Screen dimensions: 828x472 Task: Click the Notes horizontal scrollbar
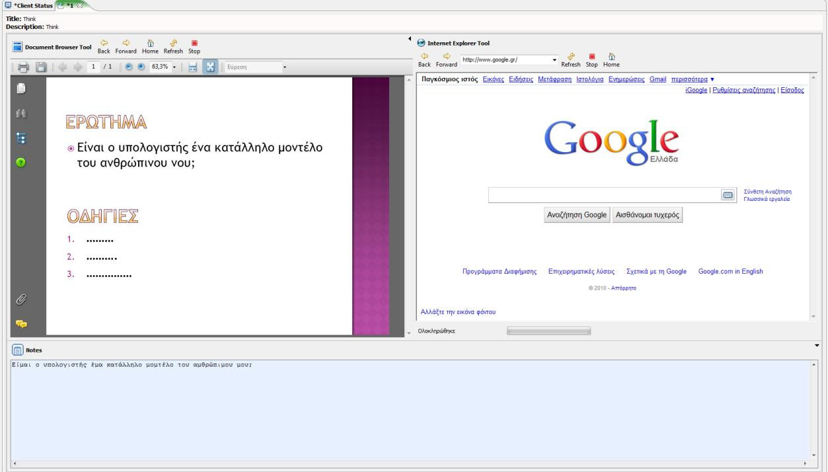click(410, 463)
